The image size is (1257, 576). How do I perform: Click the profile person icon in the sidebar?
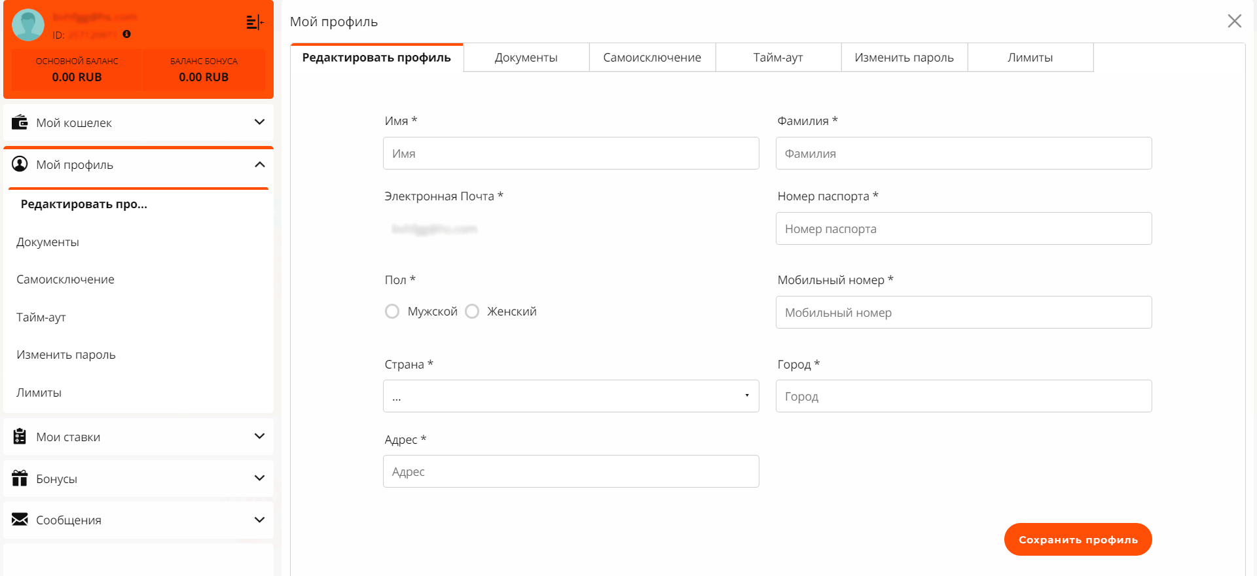(20, 164)
